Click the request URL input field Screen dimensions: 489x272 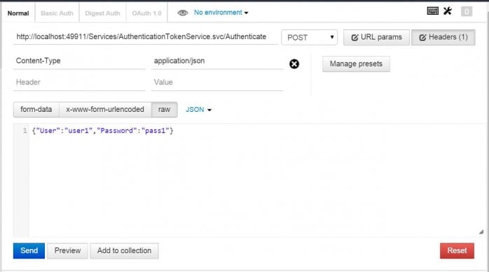pyautogui.click(x=145, y=37)
